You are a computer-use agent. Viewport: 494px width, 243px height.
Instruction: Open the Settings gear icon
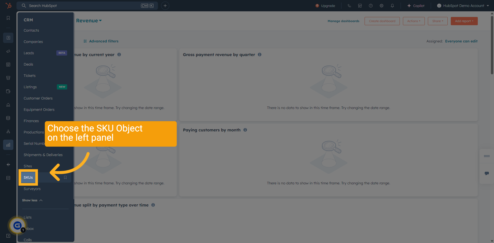382,6
